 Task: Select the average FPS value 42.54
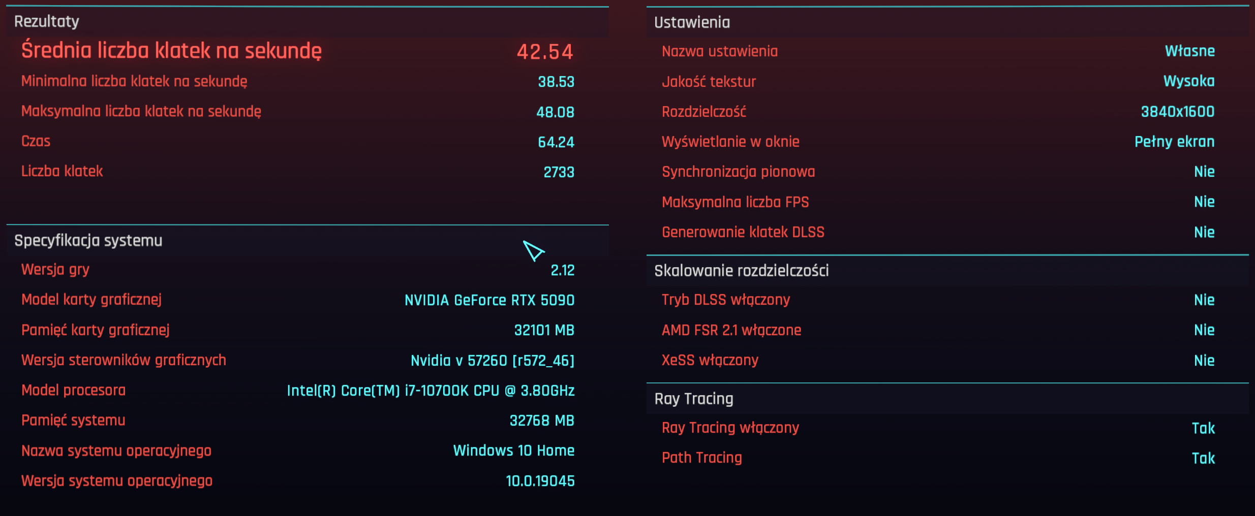(x=544, y=51)
